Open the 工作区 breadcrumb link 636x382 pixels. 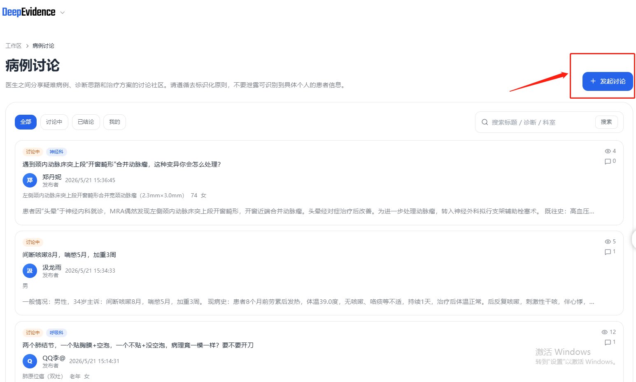point(14,46)
